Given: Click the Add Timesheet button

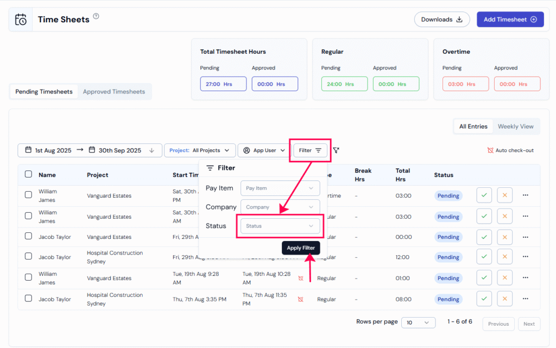Looking at the screenshot, I should (510, 20).
